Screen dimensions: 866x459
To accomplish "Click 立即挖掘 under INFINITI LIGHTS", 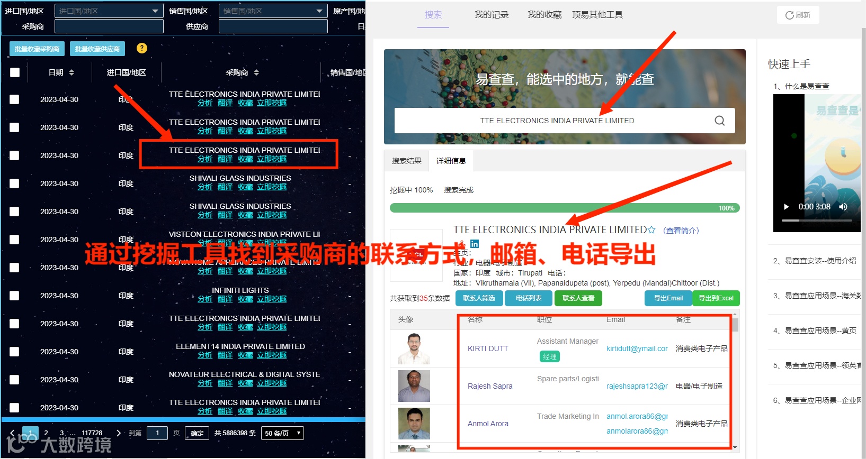I will (272, 299).
